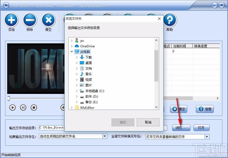Expand the 视频 folder node
Image resolution: width=228 pixels, height=158 pixels.
(x=77, y=80)
